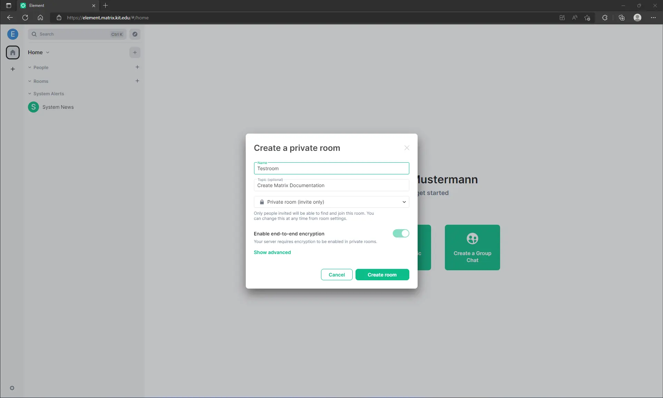Screen dimensions: 663x398
Task: Open your profile avatar at the top left
Action: click(13, 34)
